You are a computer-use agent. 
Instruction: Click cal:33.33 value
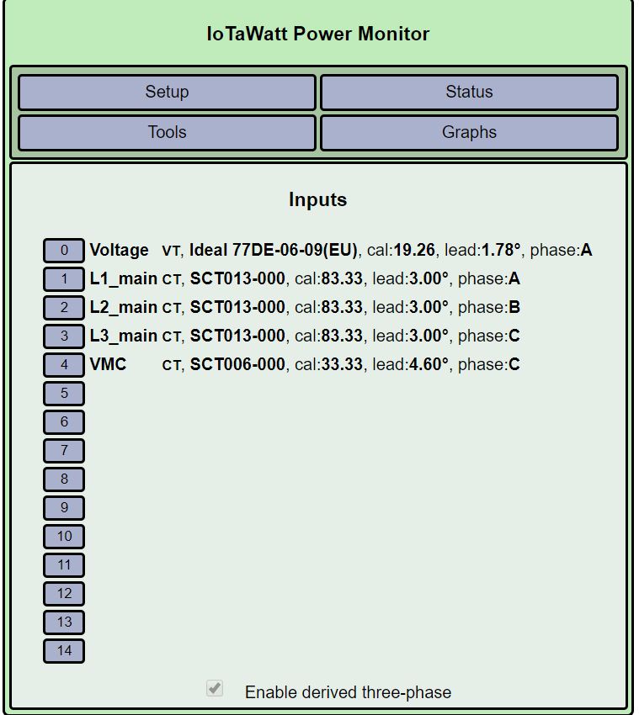[x=328, y=365]
